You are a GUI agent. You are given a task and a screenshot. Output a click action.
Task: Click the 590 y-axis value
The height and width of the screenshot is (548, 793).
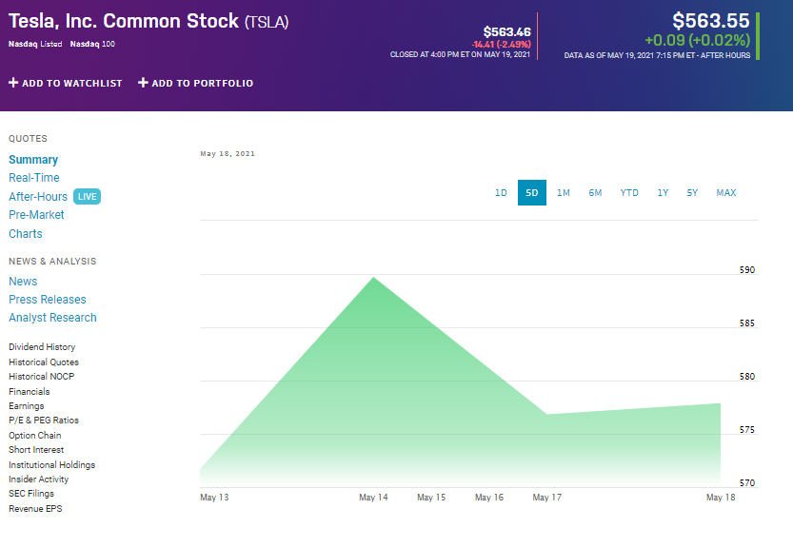click(747, 270)
